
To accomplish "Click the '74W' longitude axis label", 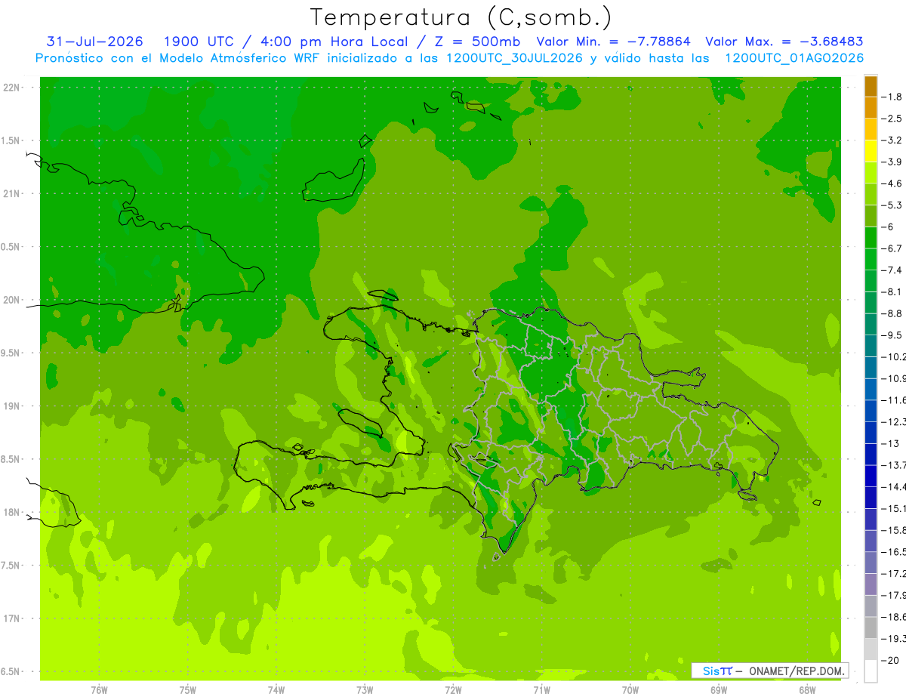I will (276, 690).
